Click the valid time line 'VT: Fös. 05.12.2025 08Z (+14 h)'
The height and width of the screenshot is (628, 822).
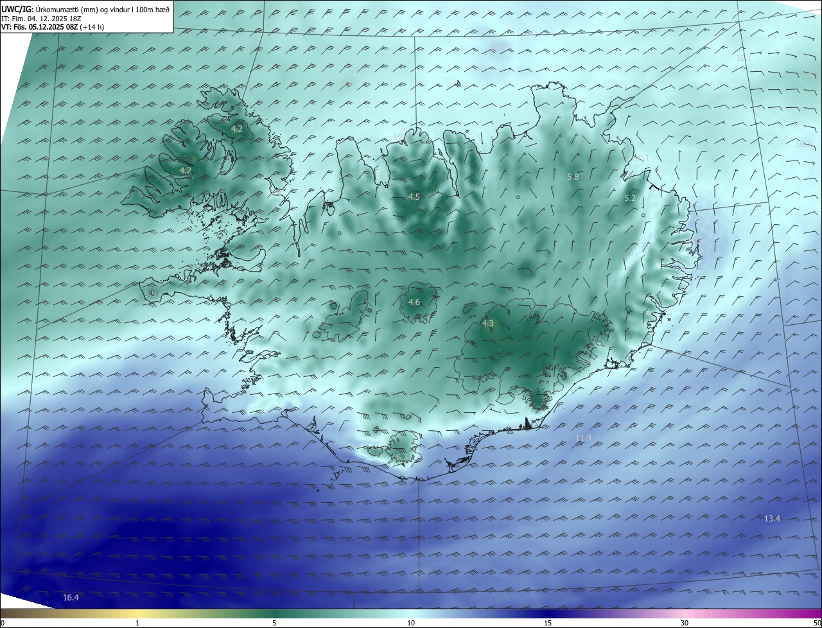pos(53,27)
